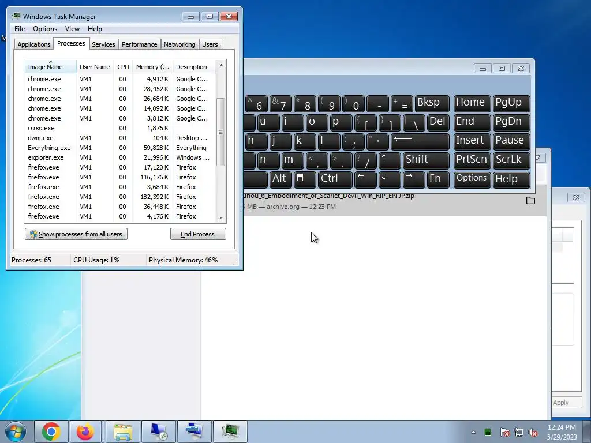The image size is (591, 443).
Task: Select the csrss.exe process row
Action: click(120, 128)
